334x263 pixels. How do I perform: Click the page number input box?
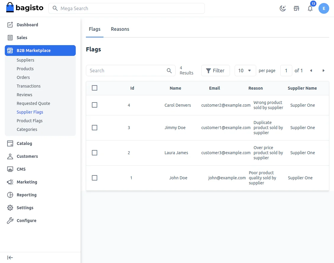tap(286, 71)
